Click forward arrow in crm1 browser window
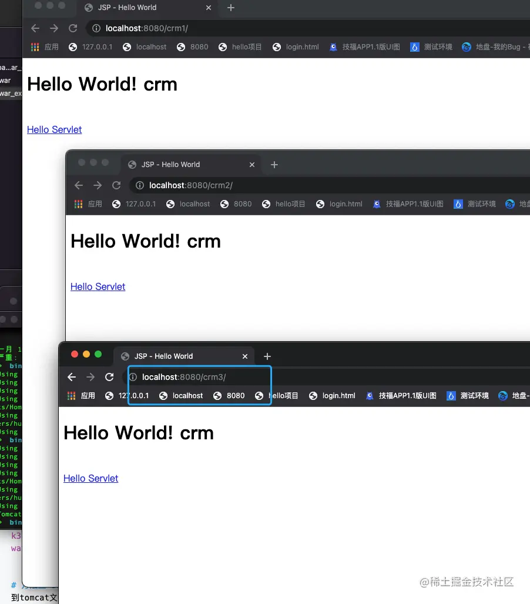 pos(54,28)
